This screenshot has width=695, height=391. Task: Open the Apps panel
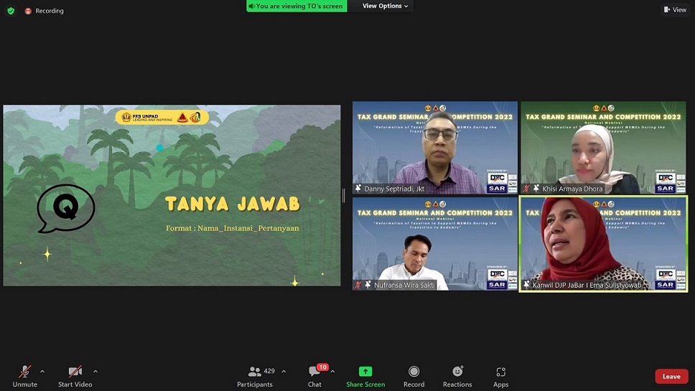click(x=500, y=375)
